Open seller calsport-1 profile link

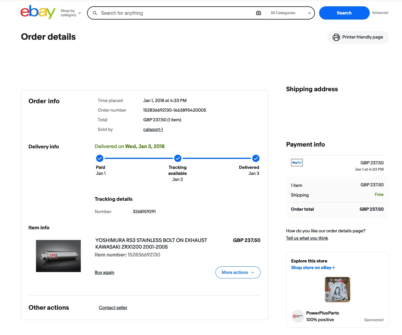pyautogui.click(x=153, y=129)
